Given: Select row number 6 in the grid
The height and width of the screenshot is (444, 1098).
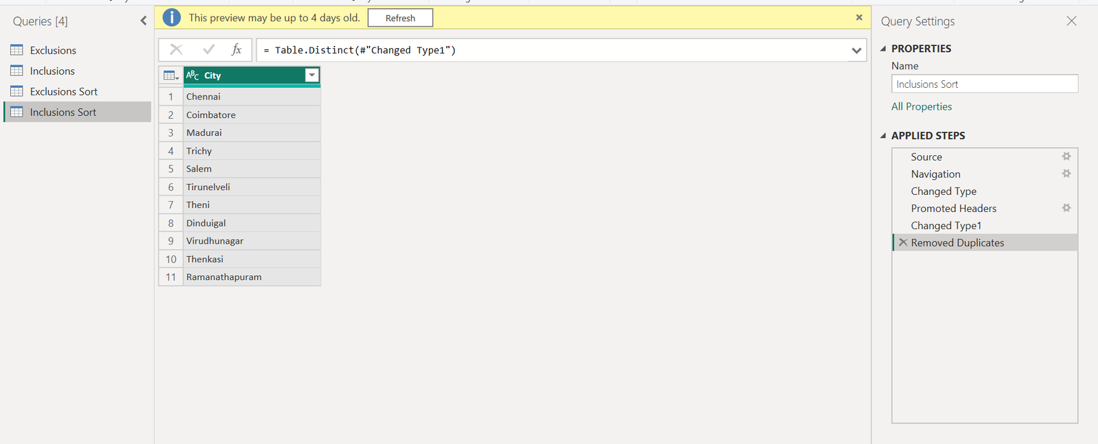Looking at the screenshot, I should click(171, 187).
